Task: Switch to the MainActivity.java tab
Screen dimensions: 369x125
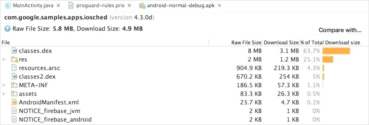Action: 29,6
